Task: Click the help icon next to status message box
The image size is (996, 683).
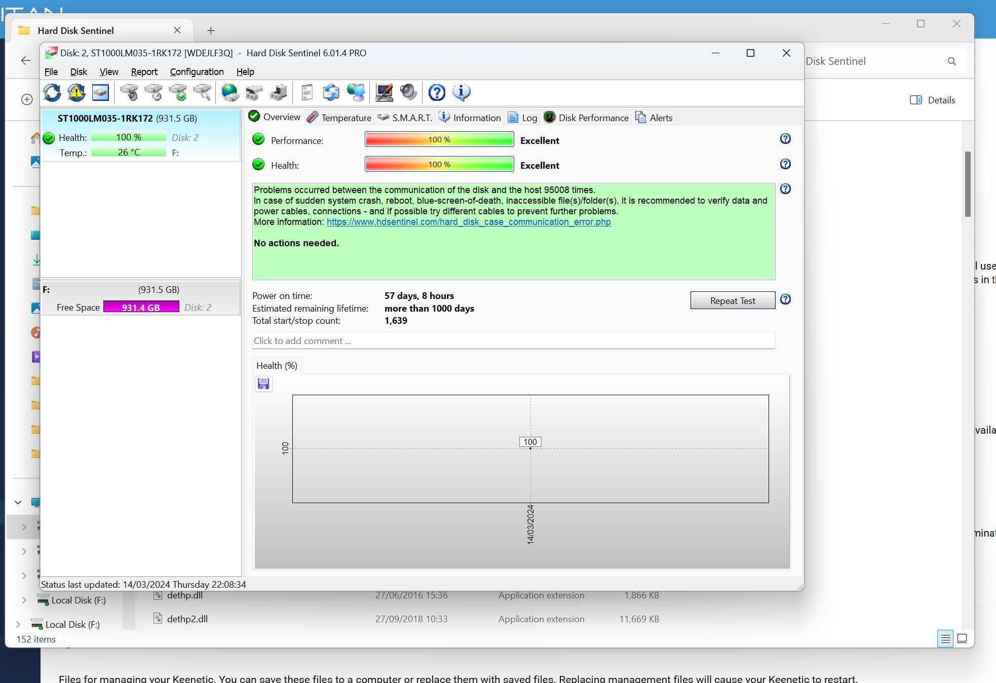Action: pos(785,189)
